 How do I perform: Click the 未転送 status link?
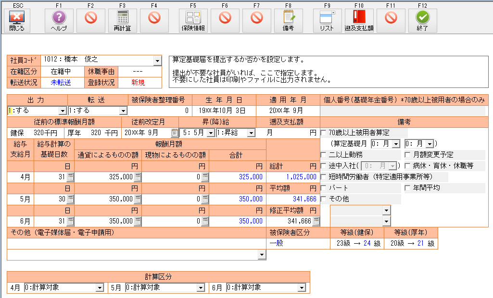tap(61, 83)
